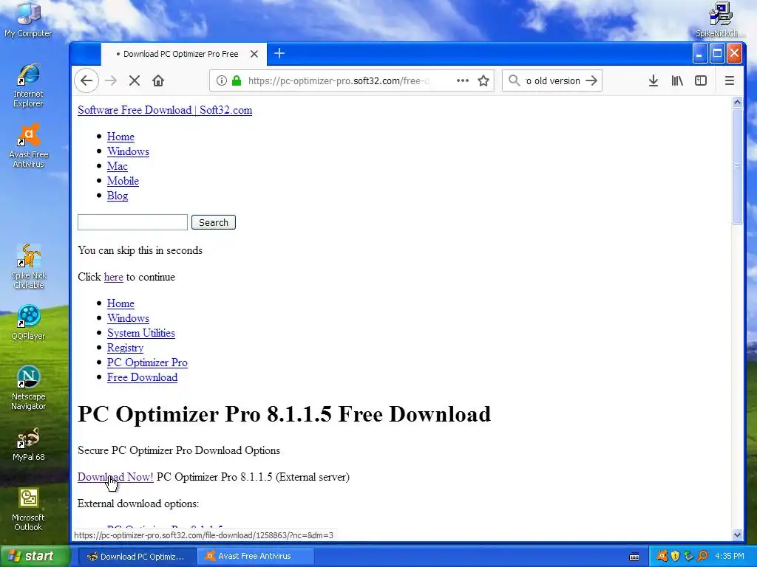
Task: Open the breadcrumb Windows link
Action: pyautogui.click(x=128, y=318)
